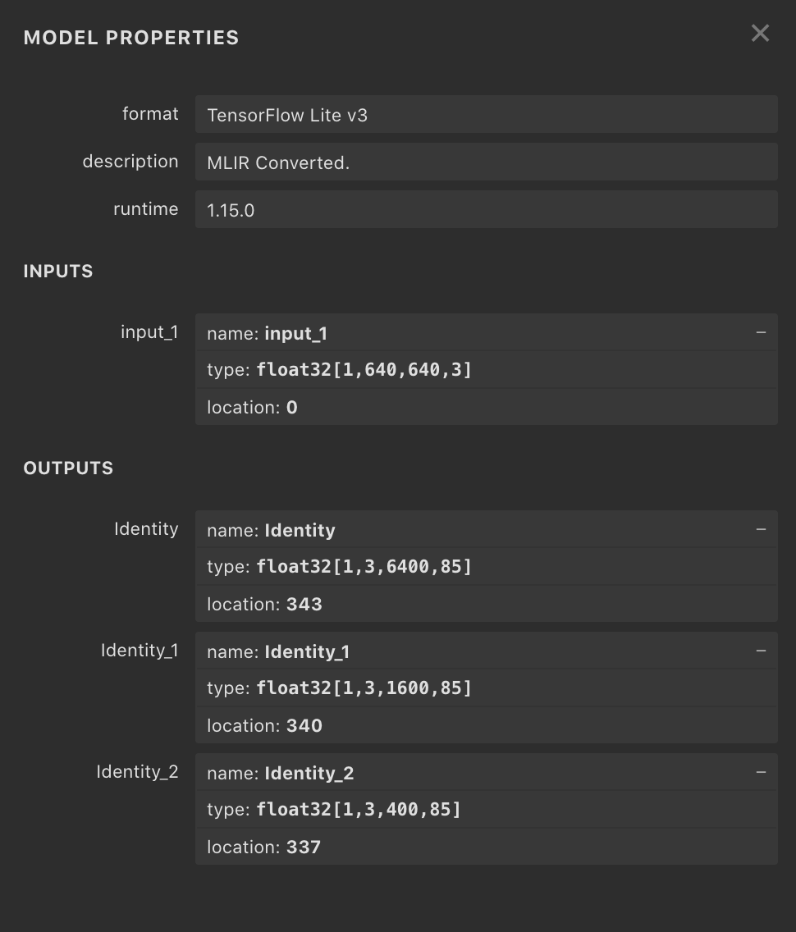Close the Model Properties dialog

pos(760,33)
